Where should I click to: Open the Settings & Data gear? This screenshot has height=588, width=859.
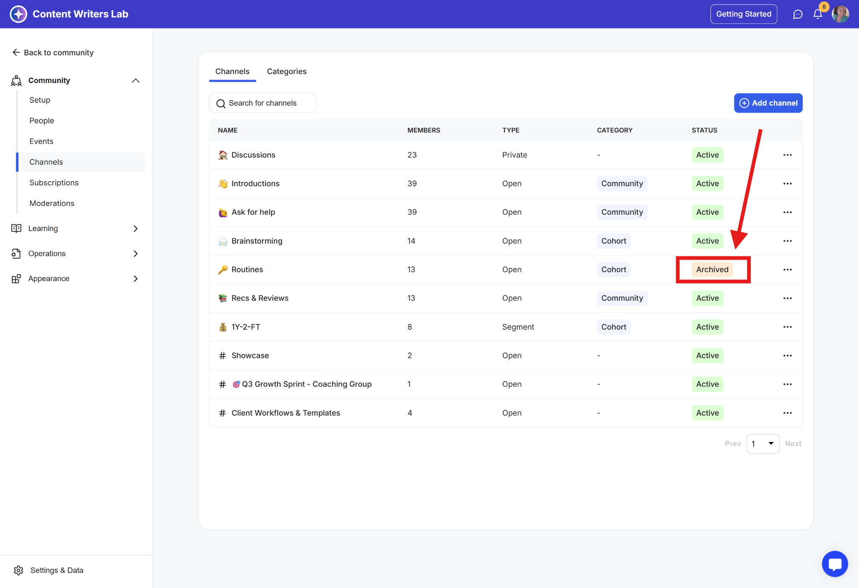(18, 570)
